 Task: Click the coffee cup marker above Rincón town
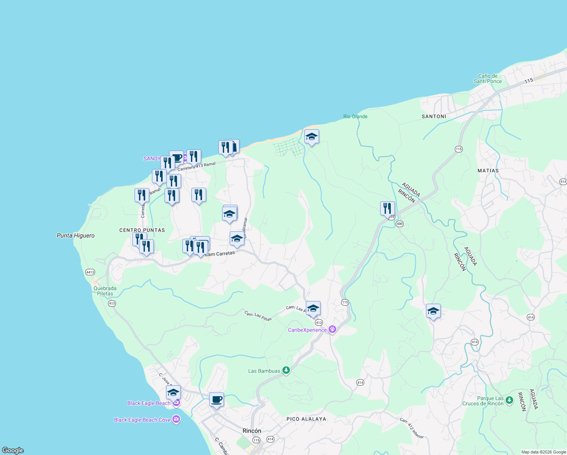(216, 400)
